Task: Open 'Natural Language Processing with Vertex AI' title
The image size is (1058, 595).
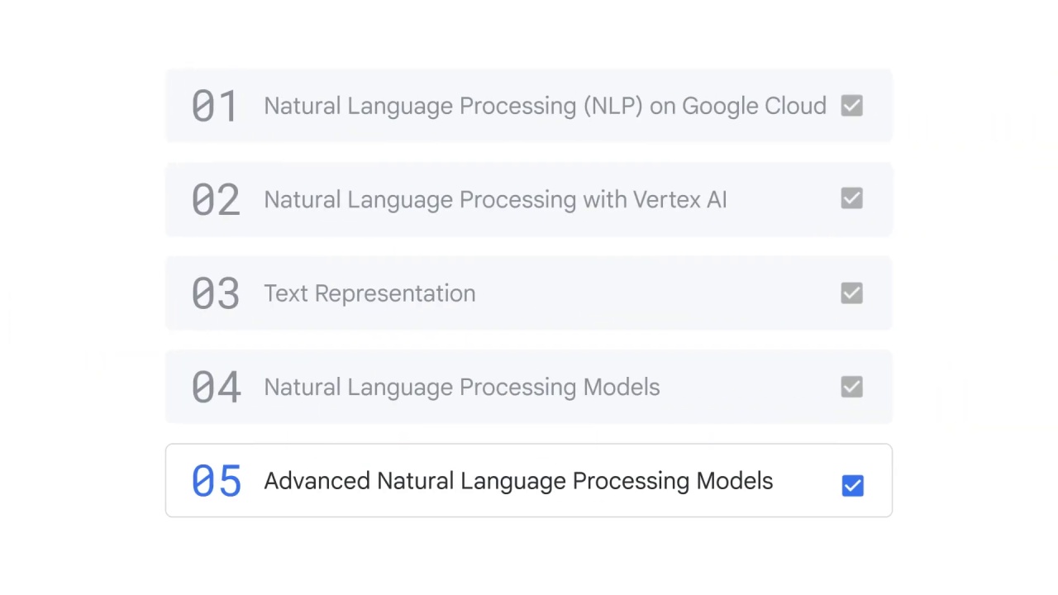Action: tap(495, 200)
